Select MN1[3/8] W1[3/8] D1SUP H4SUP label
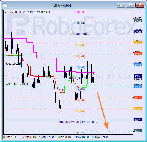This screenshot has height=142, width=147. [x=80, y=122]
